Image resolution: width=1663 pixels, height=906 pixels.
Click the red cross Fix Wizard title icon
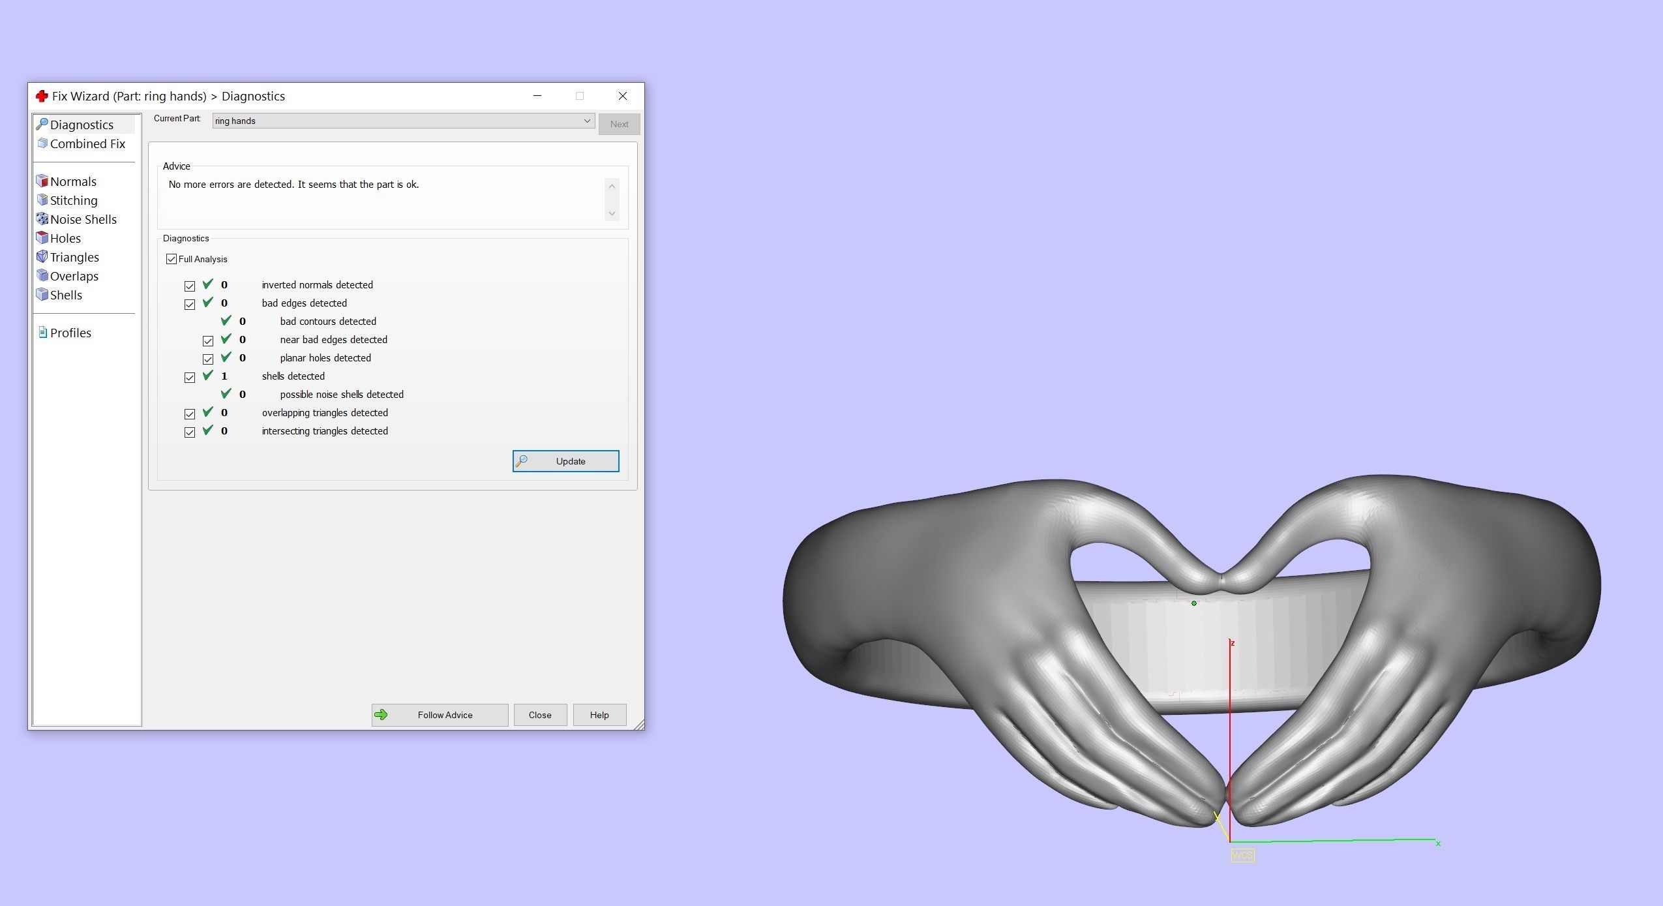(x=42, y=96)
